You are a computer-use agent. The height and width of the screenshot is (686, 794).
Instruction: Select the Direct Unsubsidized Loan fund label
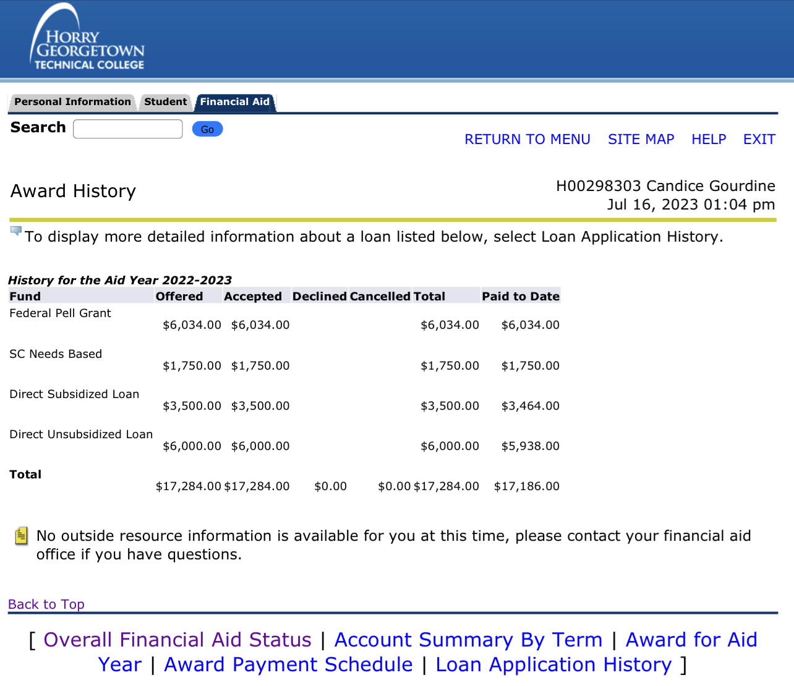coord(81,434)
